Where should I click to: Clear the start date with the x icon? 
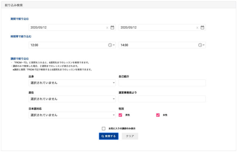[x=107, y=28]
